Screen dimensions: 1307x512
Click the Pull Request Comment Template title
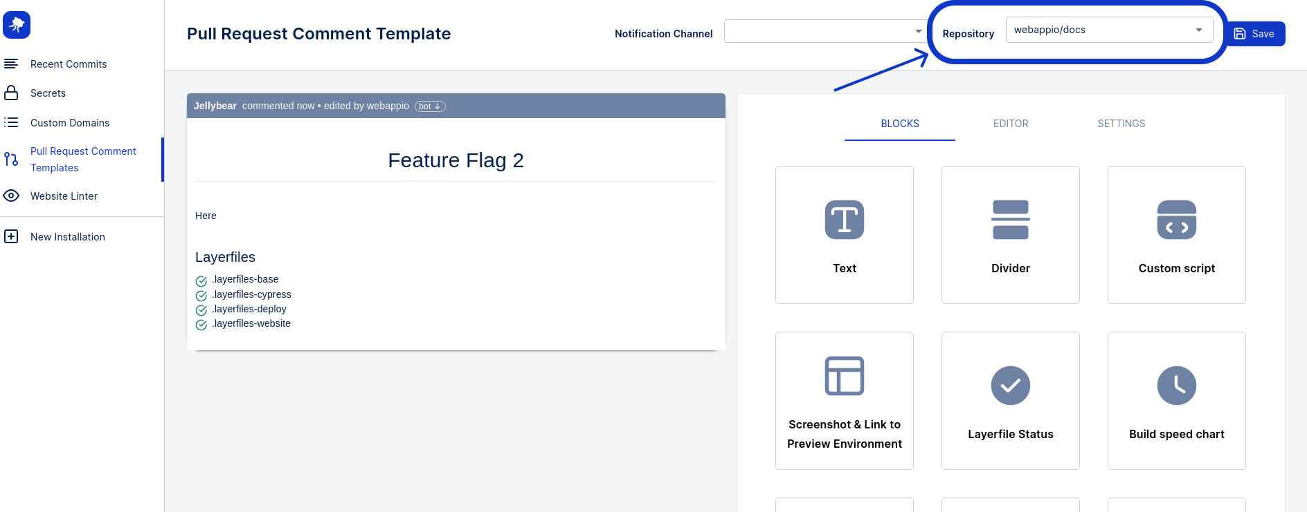pyautogui.click(x=318, y=34)
